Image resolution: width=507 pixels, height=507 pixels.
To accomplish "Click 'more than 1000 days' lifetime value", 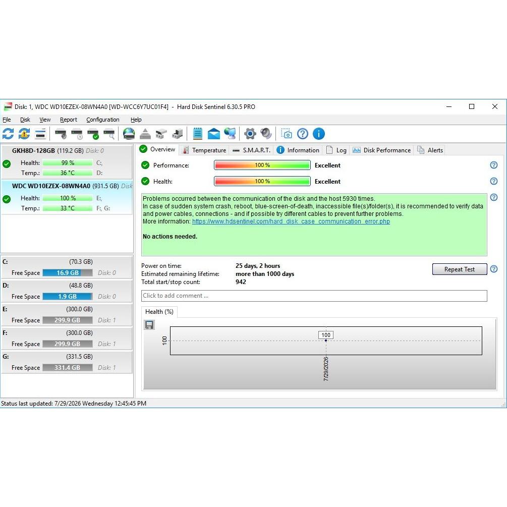I will (265, 274).
